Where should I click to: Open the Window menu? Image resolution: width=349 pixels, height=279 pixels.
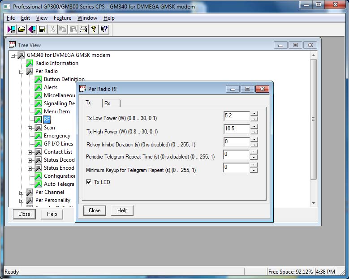point(87,18)
